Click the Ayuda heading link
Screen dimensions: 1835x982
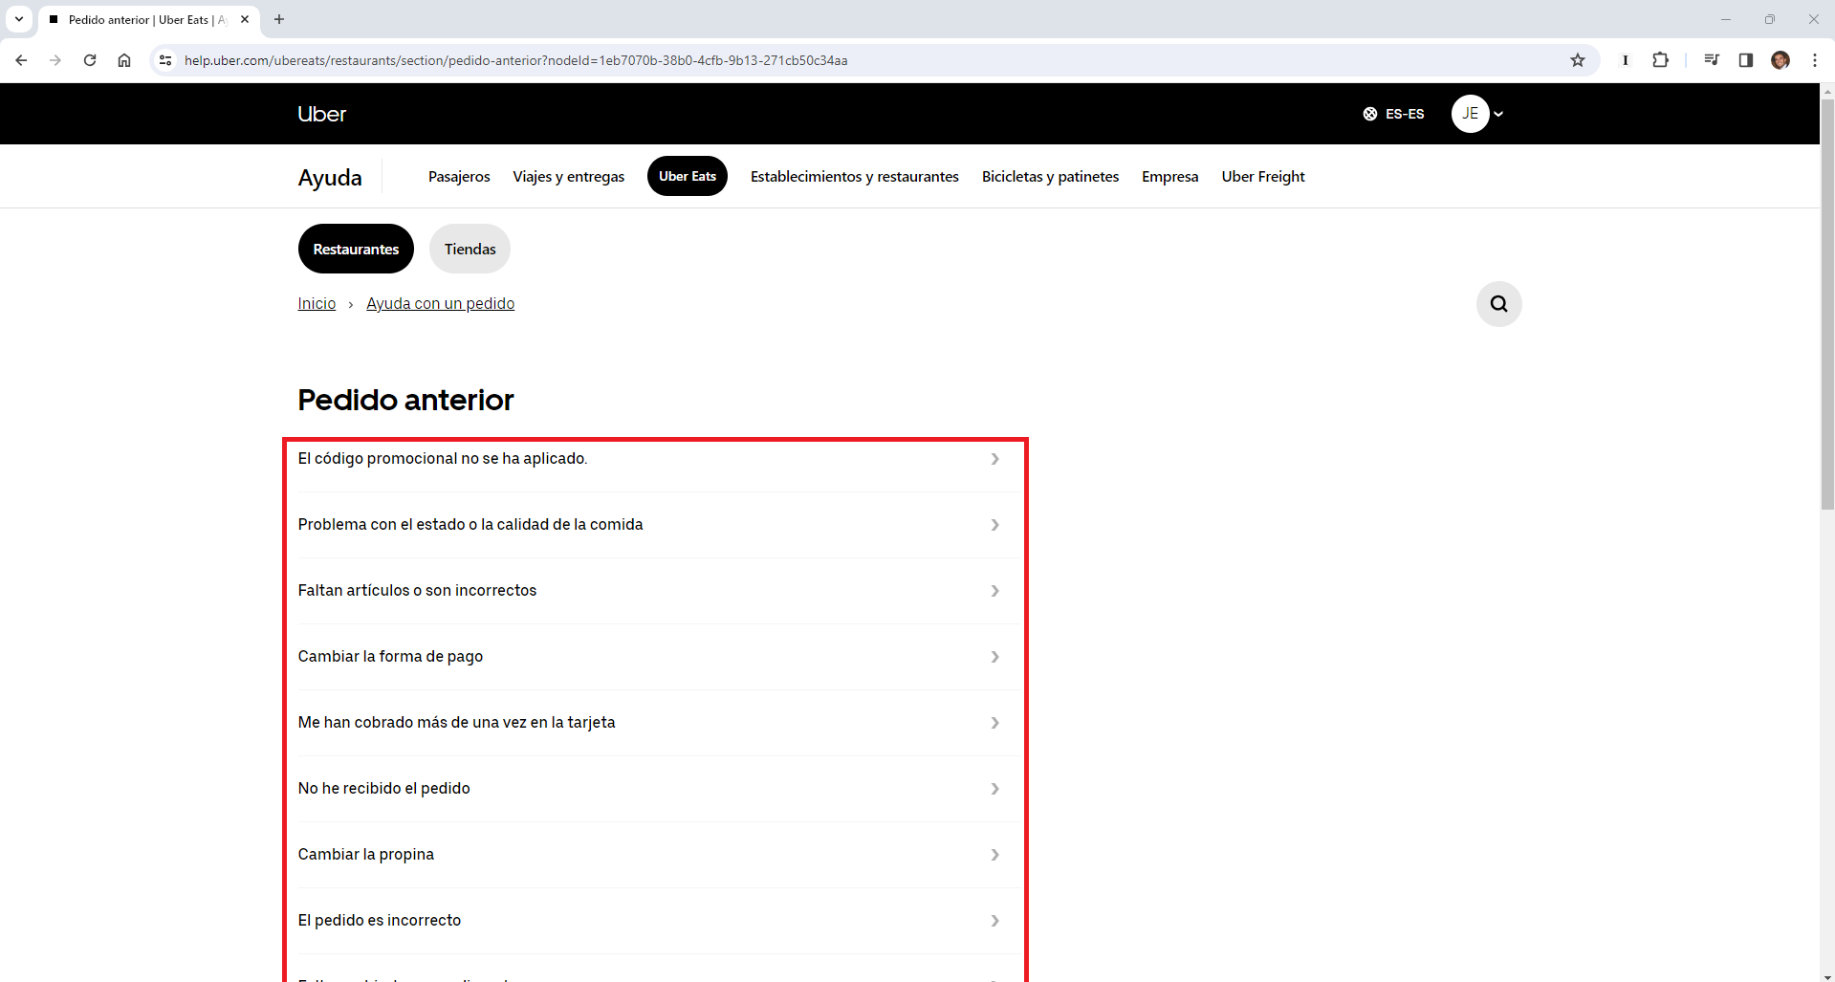(x=330, y=178)
